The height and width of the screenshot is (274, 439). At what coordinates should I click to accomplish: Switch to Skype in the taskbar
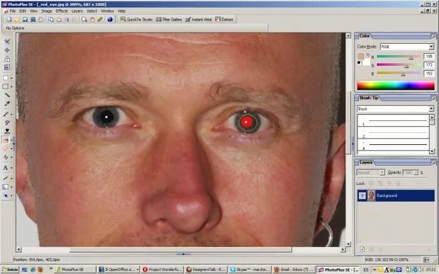pyautogui.click(x=249, y=269)
